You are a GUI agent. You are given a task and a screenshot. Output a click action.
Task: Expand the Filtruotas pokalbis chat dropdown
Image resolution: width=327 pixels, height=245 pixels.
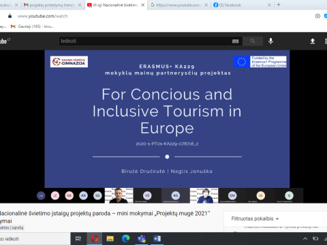[255, 218]
